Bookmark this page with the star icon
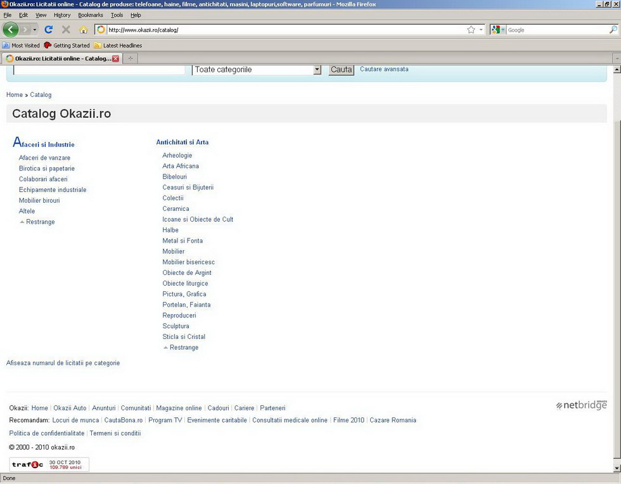This screenshot has width=621, height=484. tap(471, 30)
